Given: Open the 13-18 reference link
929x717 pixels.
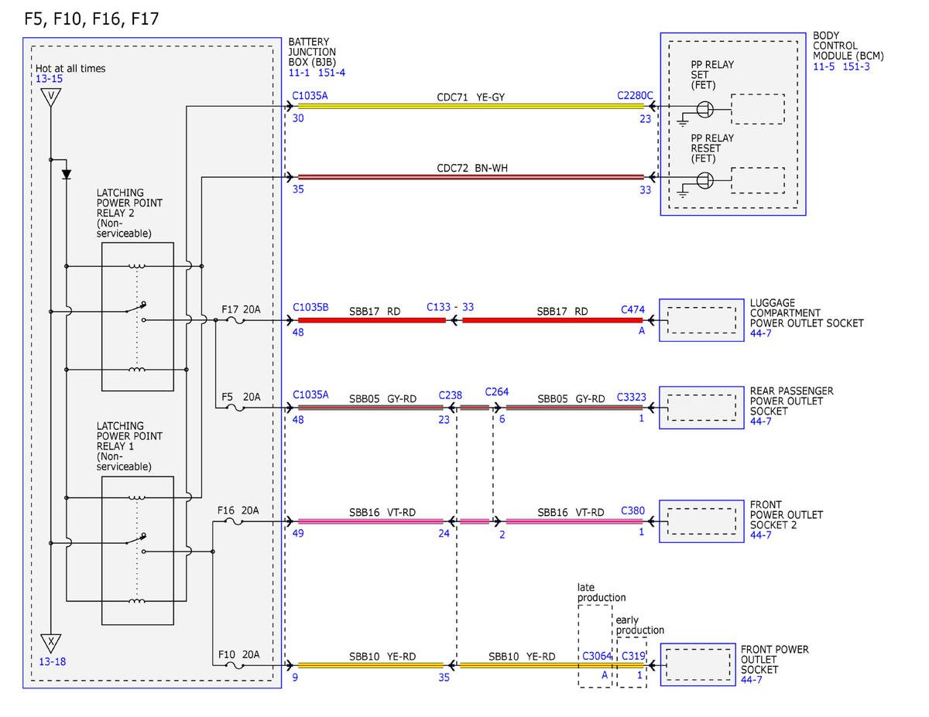Looking at the screenshot, I should pos(51,662).
